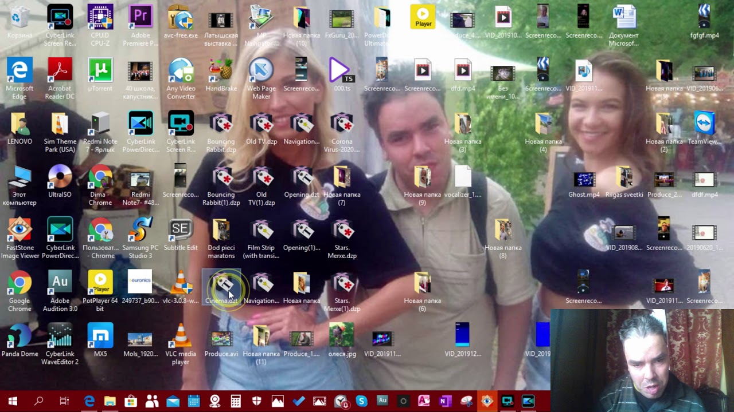Select Bouncing Rabbit(1).dzp file
The height and width of the screenshot is (412, 734).
[x=221, y=184]
